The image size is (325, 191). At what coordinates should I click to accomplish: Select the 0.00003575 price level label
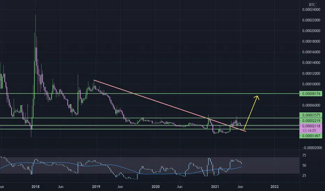[x=311, y=115]
